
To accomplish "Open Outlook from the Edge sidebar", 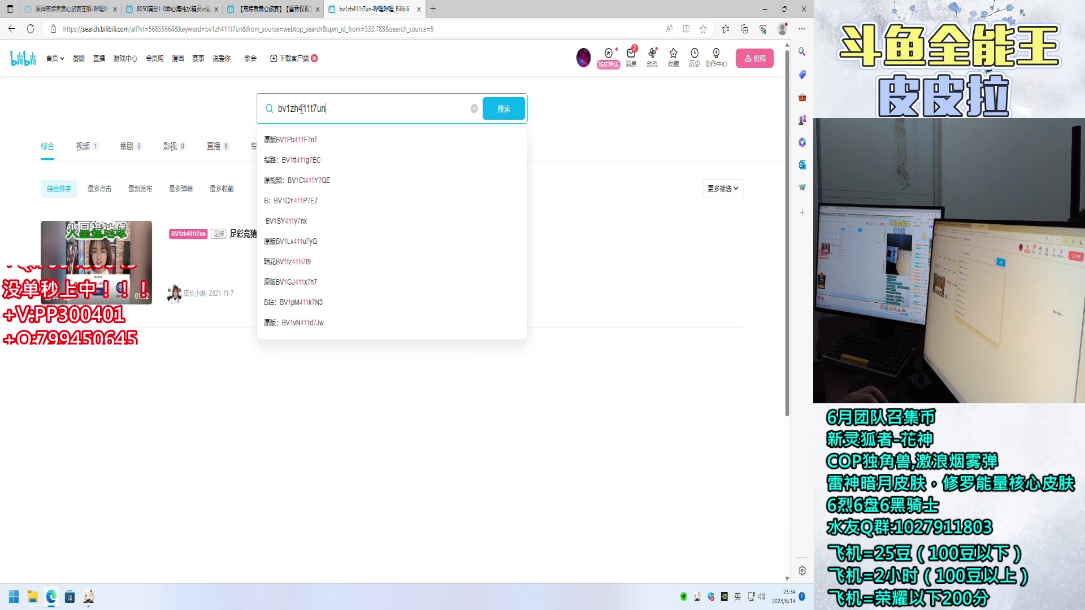I will pos(802,165).
